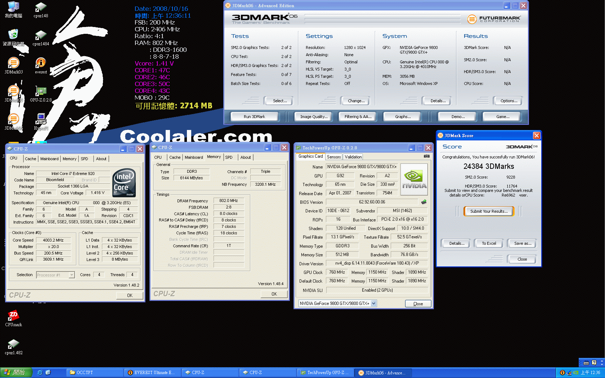Launch the CPUmark desktop icon
The image size is (605, 378).
point(13,318)
